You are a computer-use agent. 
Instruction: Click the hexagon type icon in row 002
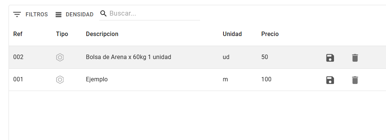click(60, 57)
